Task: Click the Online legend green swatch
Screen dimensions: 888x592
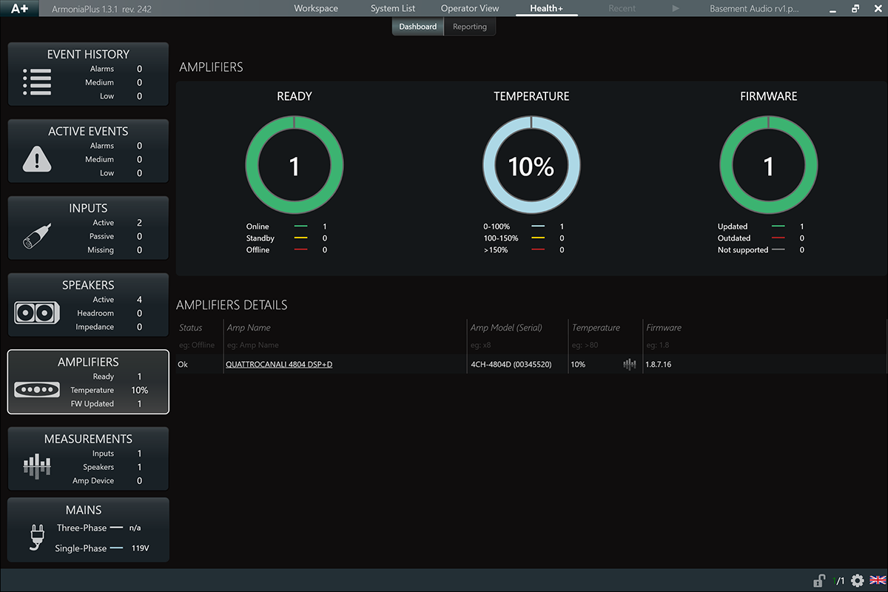Action: (300, 226)
